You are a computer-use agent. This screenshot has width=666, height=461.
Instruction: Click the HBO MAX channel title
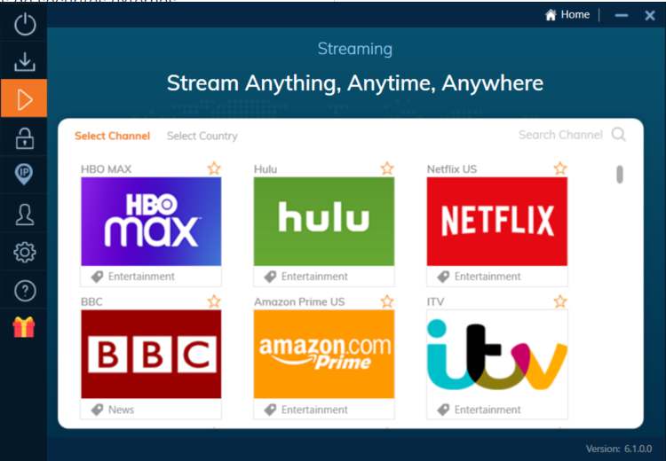pos(107,169)
